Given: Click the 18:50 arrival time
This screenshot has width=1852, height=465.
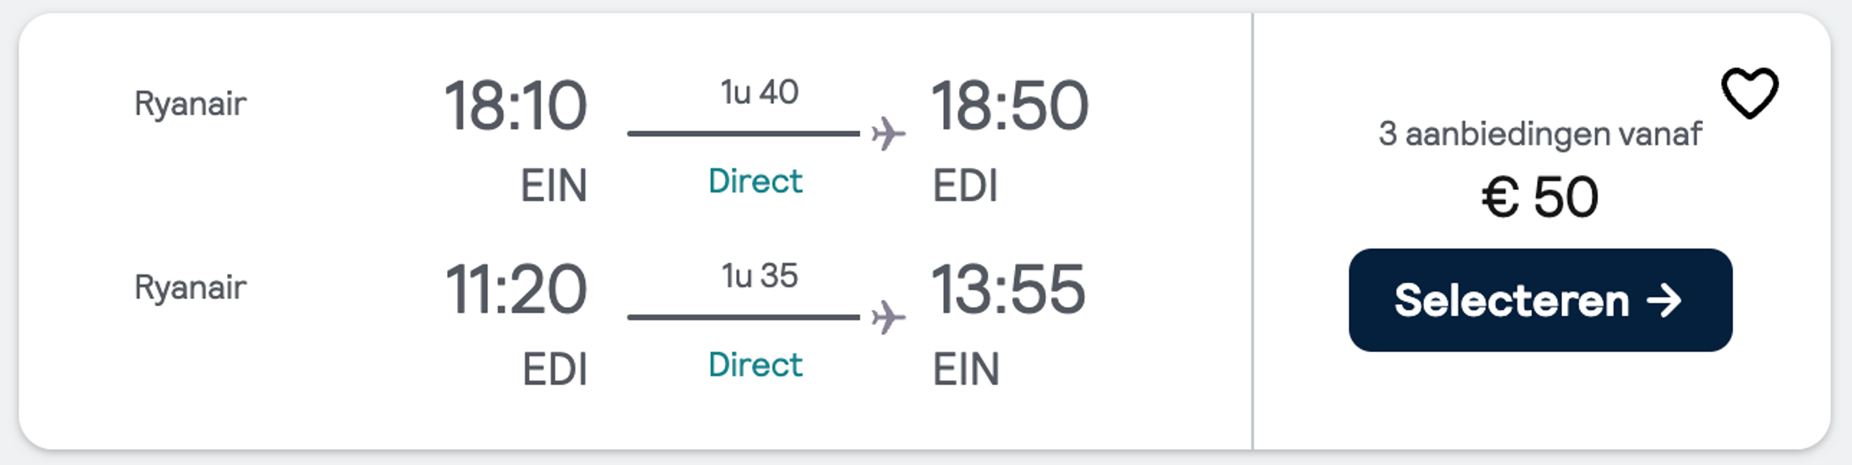Looking at the screenshot, I should pyautogui.click(x=1009, y=105).
